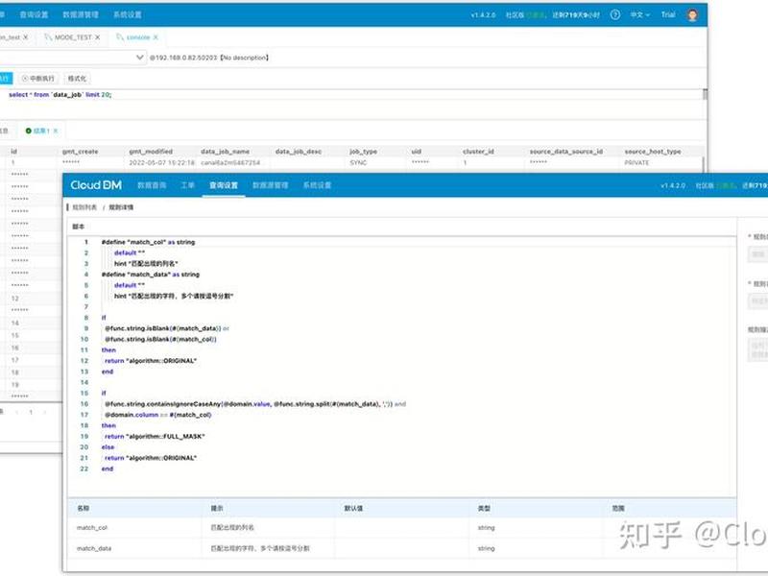Click script line 19 returning "algorithm::FULL_MASK"

(x=155, y=437)
